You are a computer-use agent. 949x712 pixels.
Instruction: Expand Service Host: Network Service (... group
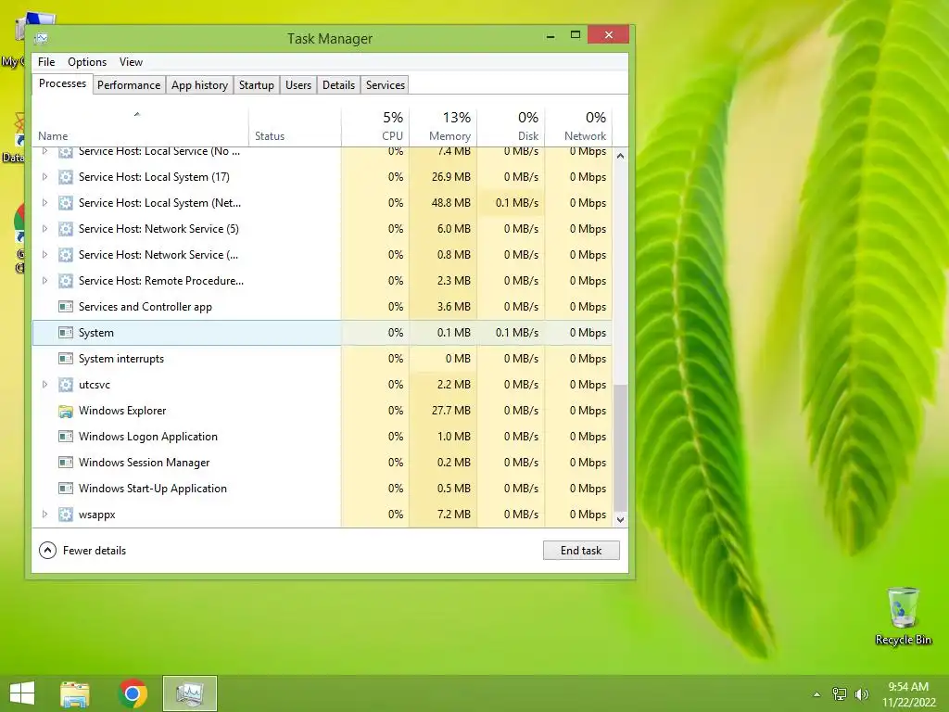(x=44, y=255)
